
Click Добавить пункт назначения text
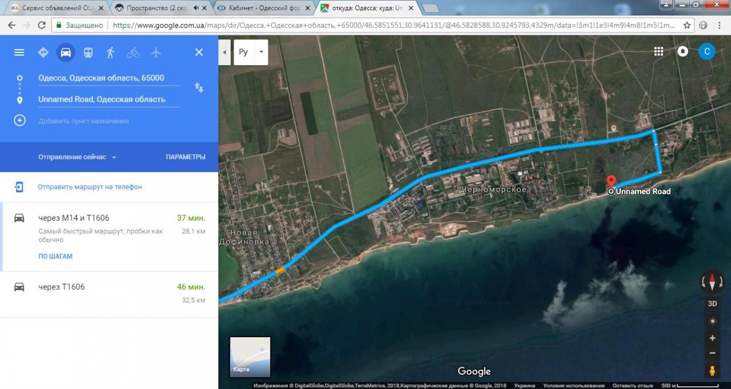click(83, 121)
